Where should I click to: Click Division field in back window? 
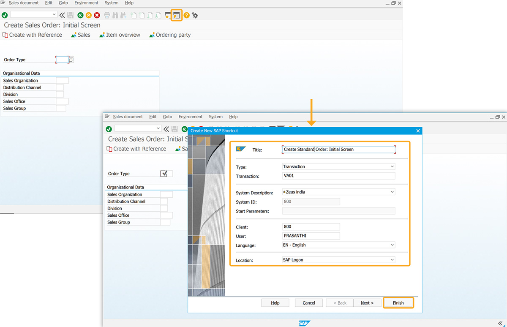pos(60,95)
